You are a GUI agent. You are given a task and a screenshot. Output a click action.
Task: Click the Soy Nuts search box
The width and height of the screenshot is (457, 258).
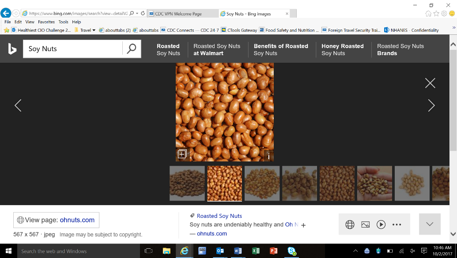point(73,49)
